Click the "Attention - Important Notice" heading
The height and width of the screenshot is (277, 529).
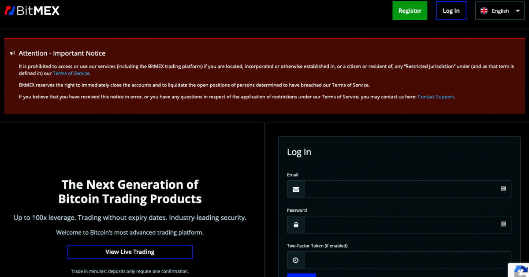click(x=62, y=53)
